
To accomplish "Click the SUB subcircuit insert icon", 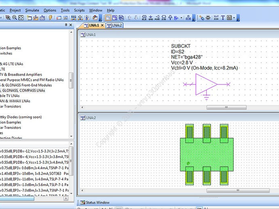I will [x=164, y=18].
